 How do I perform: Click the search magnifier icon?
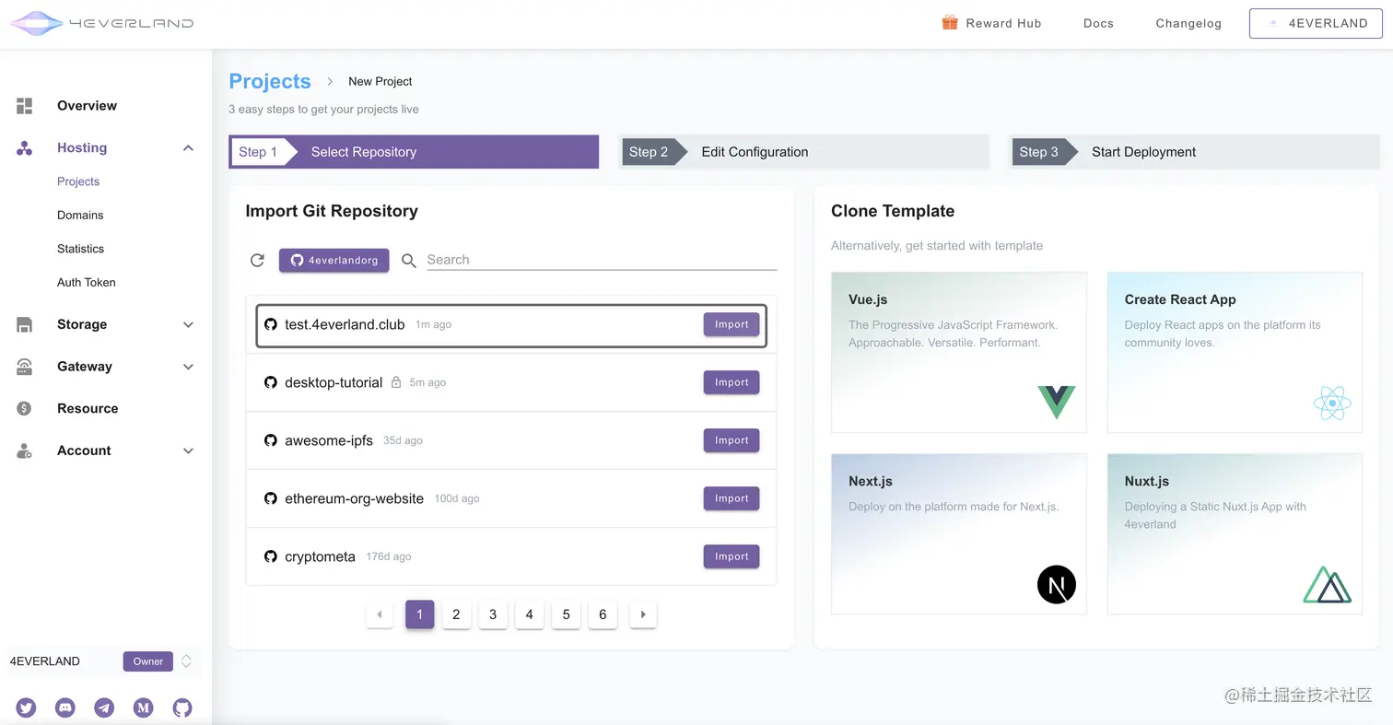409,261
